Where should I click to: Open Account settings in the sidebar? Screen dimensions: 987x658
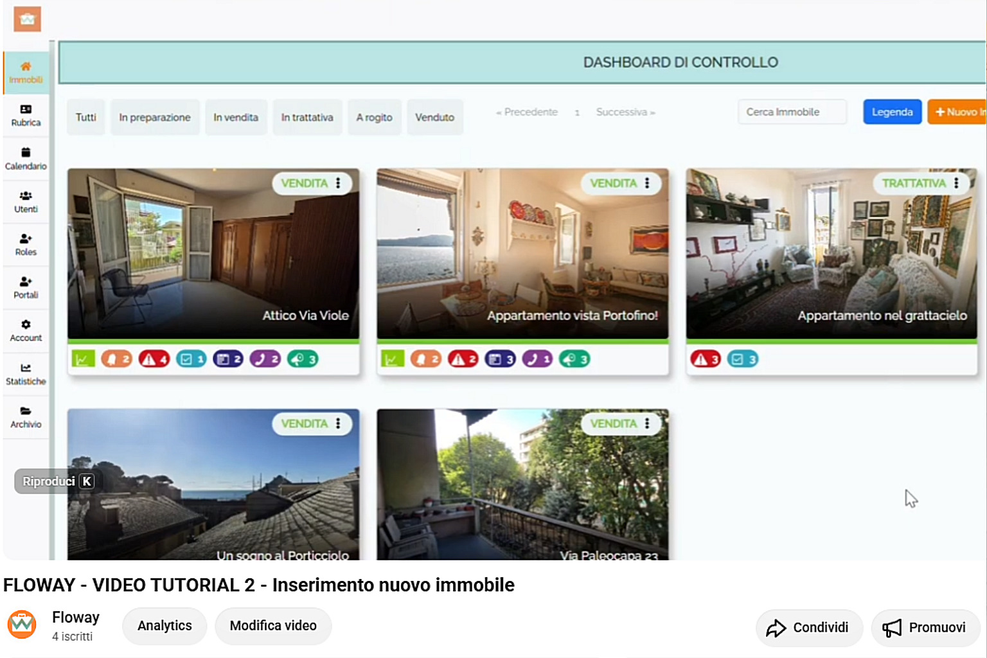[26, 331]
